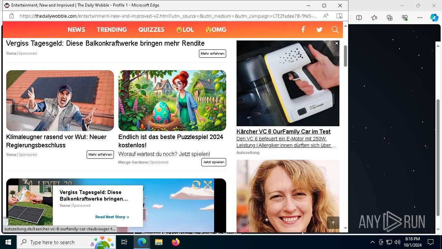Viewport: 442px width, 249px height.
Task: Click Mehr erfahren under Klimaleugner article
Action: click(100, 155)
